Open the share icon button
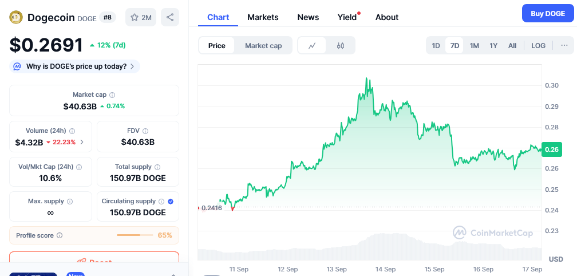Screen dimensions: 577x276 (x=170, y=17)
